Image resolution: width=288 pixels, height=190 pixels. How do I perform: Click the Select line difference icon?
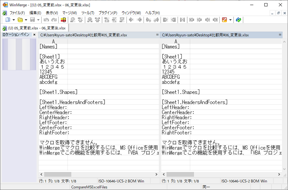pos(63,20)
